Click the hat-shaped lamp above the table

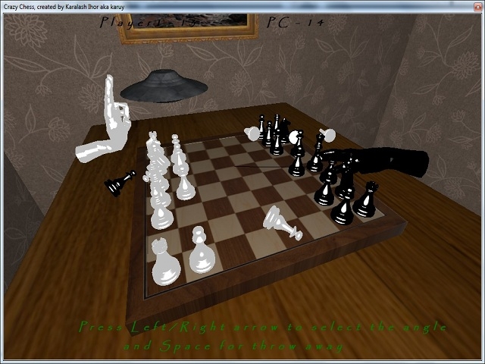coord(164,85)
